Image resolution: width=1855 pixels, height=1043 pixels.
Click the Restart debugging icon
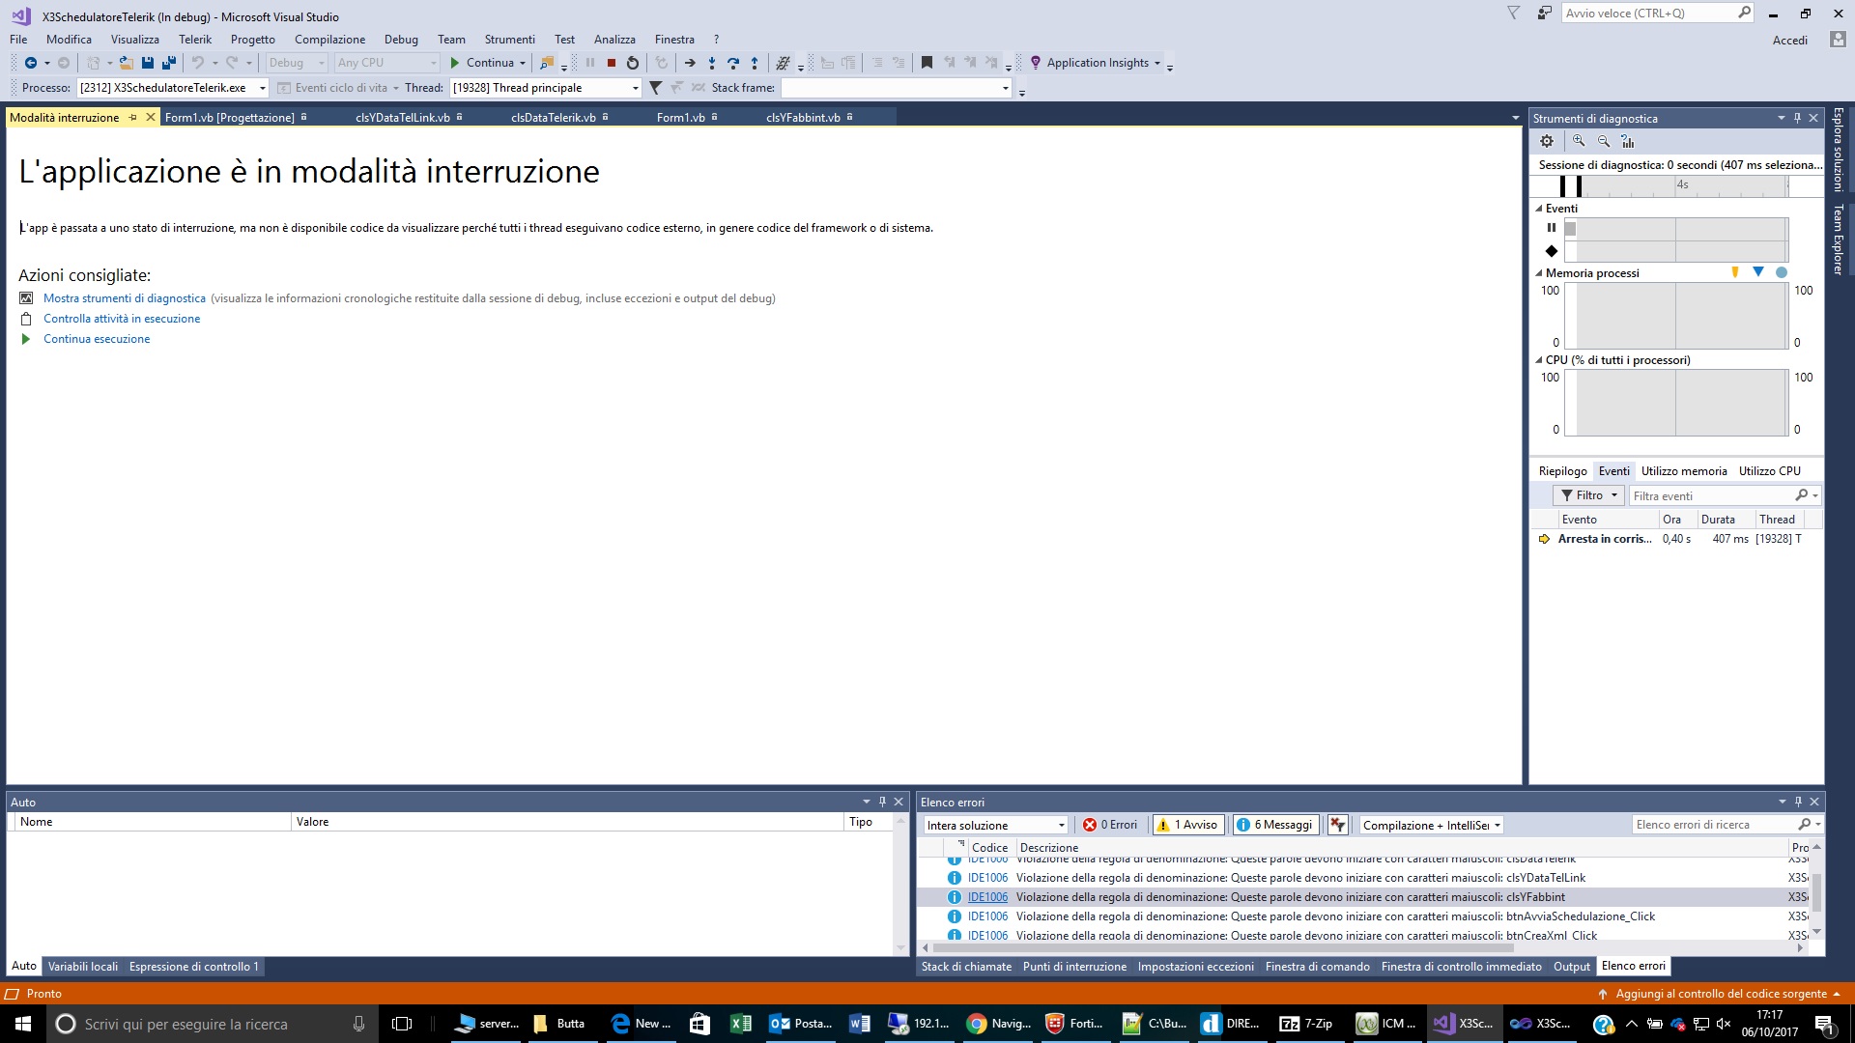tap(633, 63)
